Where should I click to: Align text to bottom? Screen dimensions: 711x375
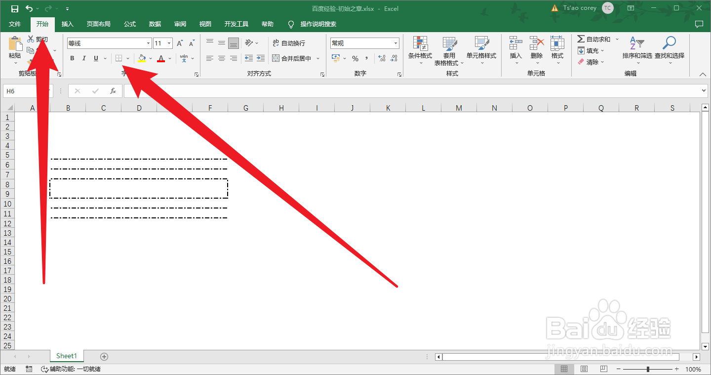234,43
